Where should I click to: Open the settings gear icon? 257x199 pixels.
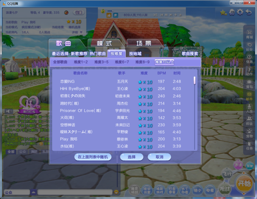pos(240,12)
